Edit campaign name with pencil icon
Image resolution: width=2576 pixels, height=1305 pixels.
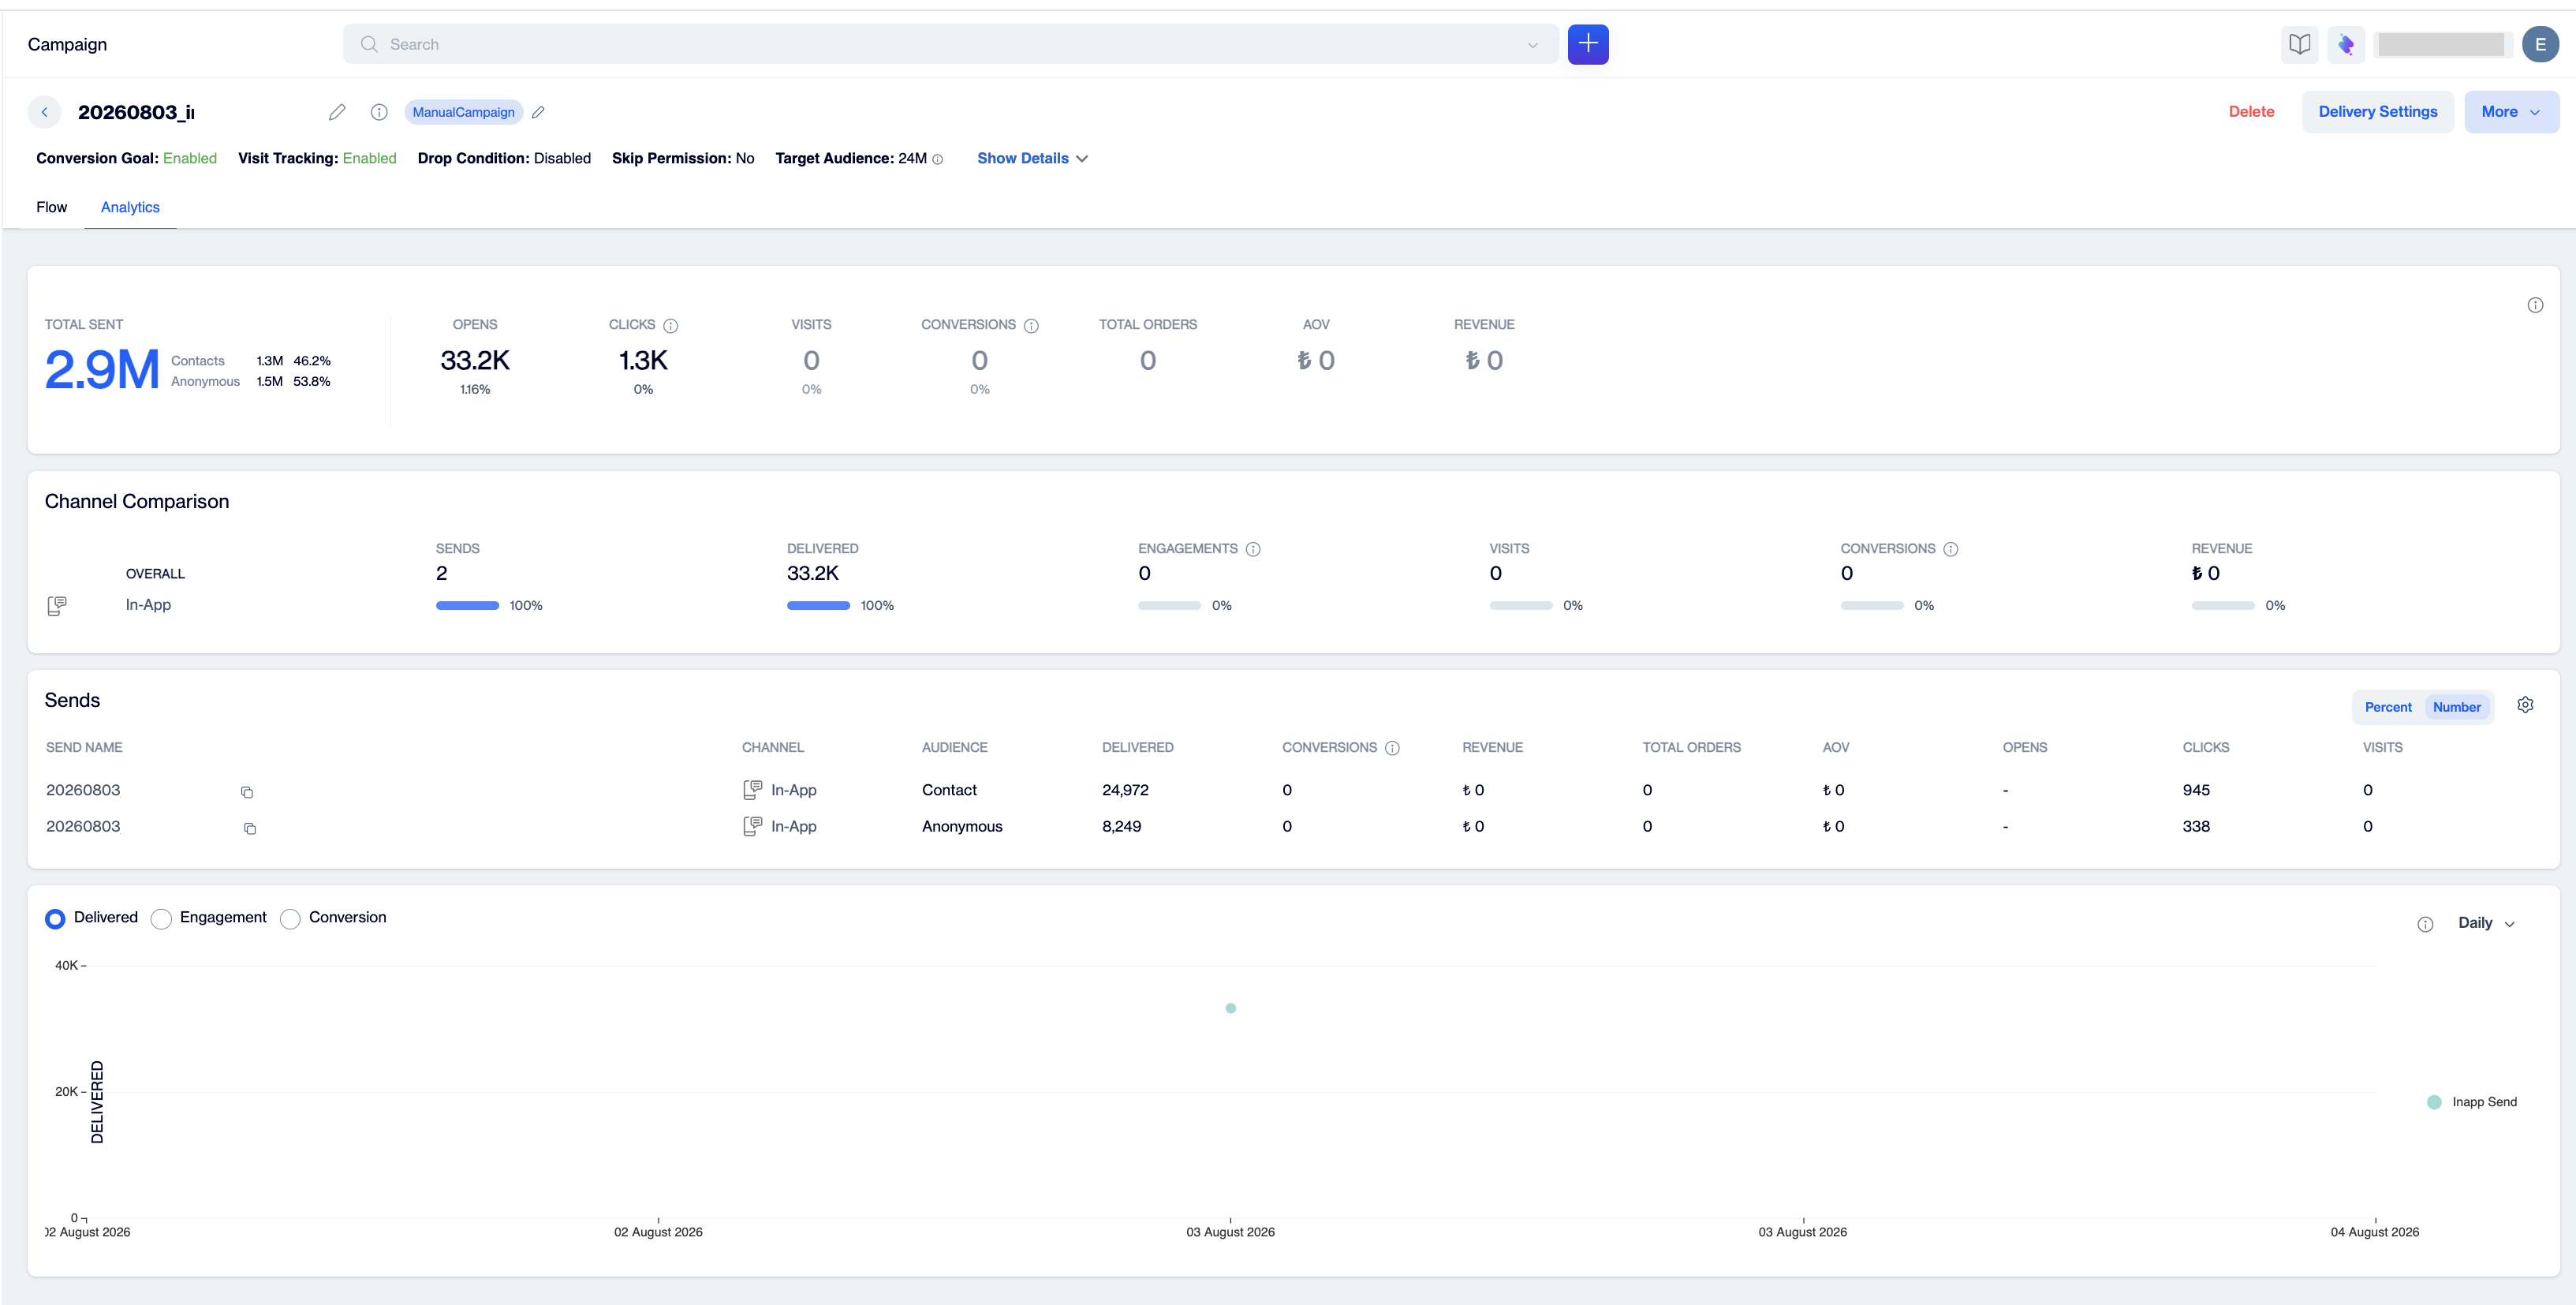[x=337, y=112]
